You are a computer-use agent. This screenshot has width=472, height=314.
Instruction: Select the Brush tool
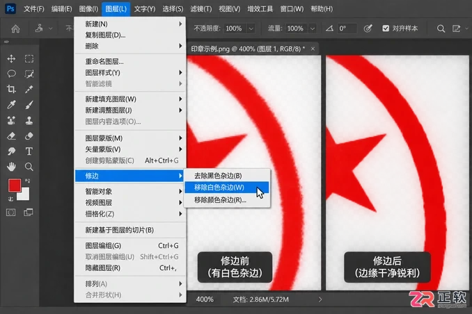29,105
